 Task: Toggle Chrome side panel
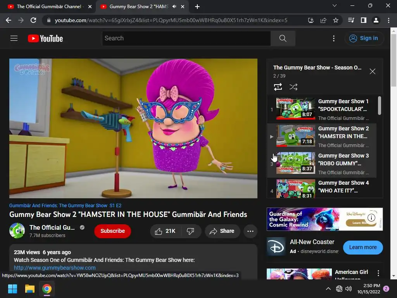[x=364, y=20]
